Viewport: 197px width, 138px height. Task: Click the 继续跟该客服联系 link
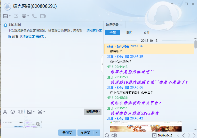[x=31, y=37]
